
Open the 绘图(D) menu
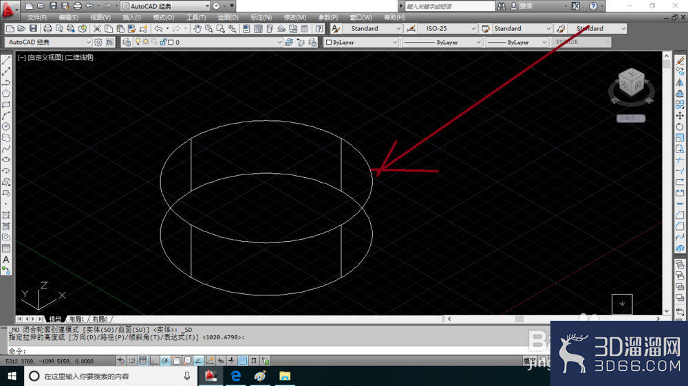[x=228, y=18]
